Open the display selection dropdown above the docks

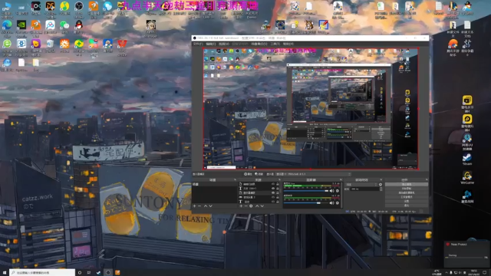tap(313, 174)
